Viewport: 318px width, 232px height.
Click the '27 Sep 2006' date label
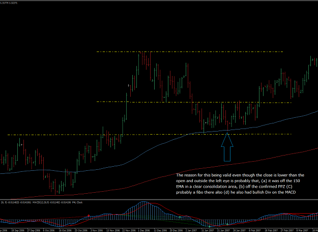point(34,230)
